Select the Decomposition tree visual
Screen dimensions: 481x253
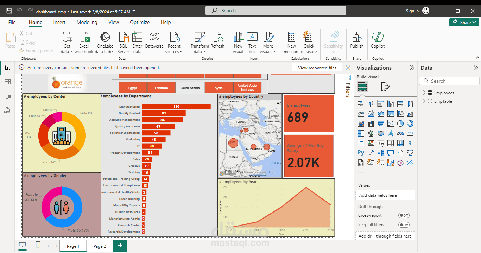(x=380, y=153)
